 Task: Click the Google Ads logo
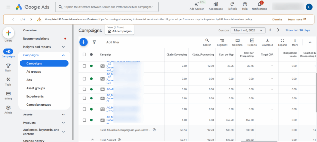(x=33, y=7)
